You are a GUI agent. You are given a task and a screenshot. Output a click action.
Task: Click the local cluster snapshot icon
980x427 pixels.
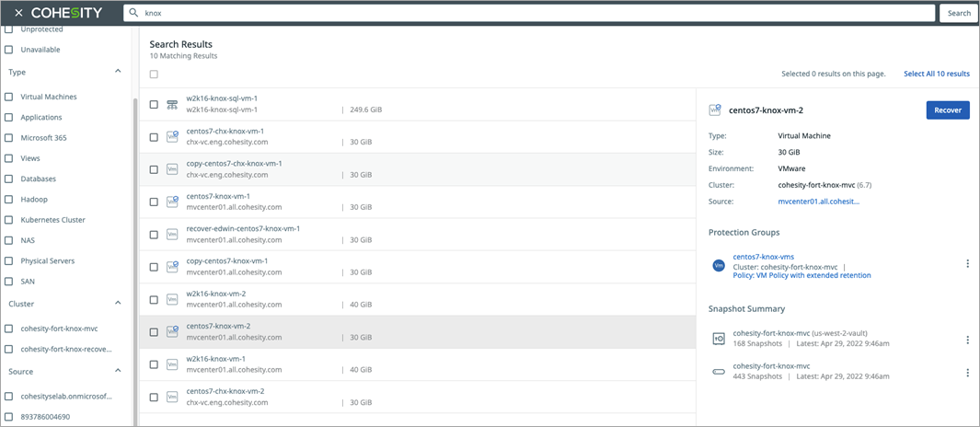(718, 372)
